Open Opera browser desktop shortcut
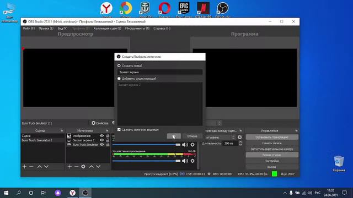 (x=164, y=9)
